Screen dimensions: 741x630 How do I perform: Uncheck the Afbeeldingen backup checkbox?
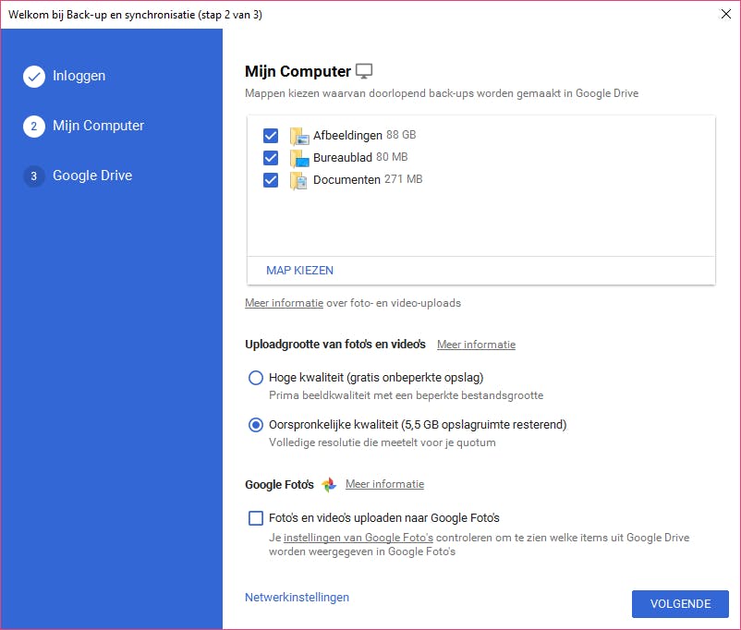point(270,135)
